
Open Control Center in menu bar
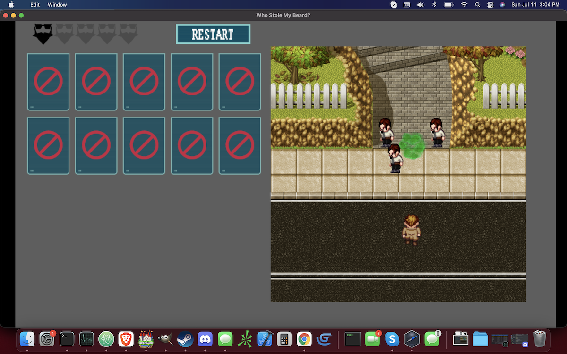tap(490, 5)
